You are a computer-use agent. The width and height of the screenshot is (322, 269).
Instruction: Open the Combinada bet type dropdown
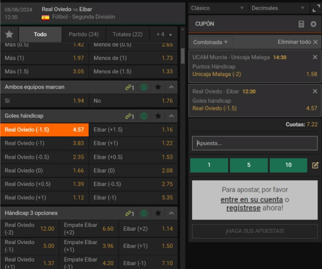(211, 42)
